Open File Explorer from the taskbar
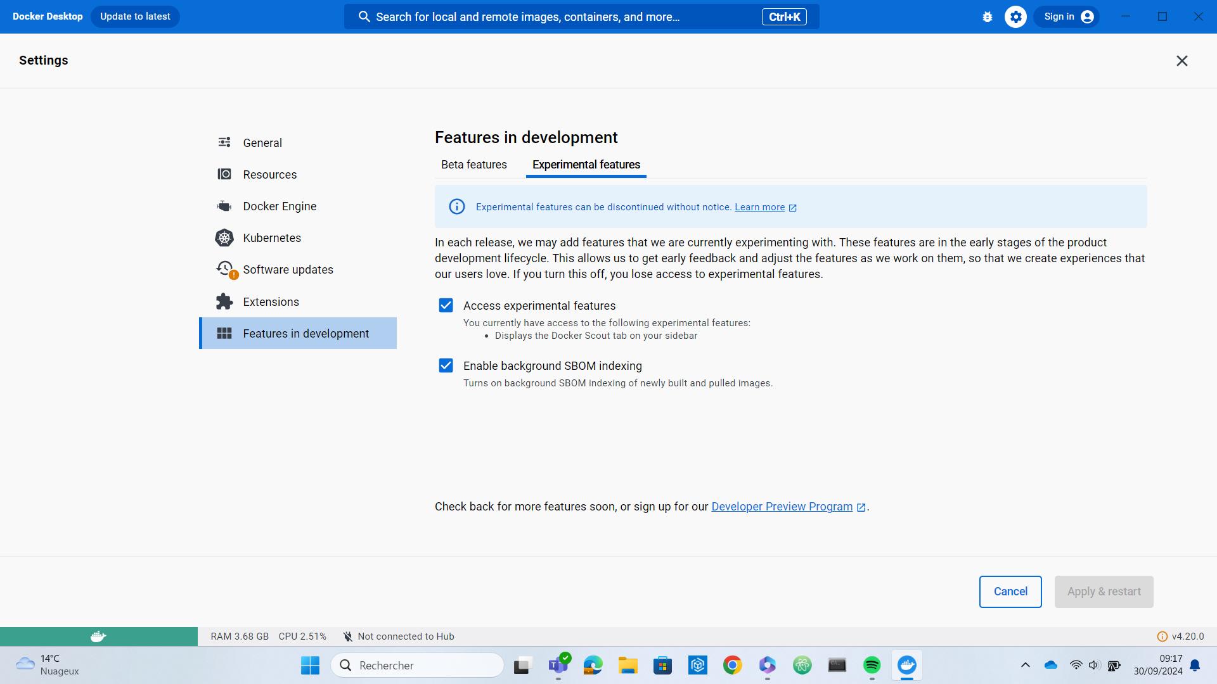 [x=628, y=665]
